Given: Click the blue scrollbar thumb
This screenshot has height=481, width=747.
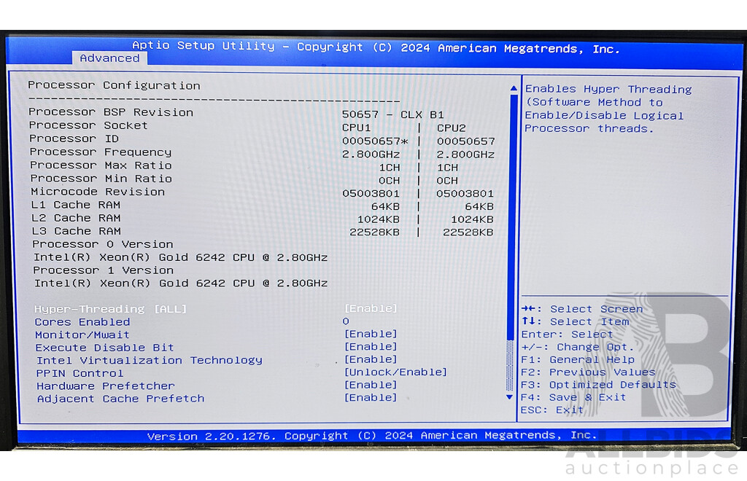Looking at the screenshot, I should pyautogui.click(x=513, y=216).
